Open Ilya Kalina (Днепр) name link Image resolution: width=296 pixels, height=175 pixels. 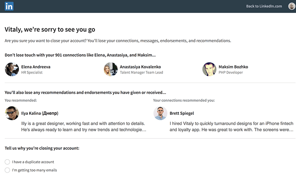tap(39, 113)
